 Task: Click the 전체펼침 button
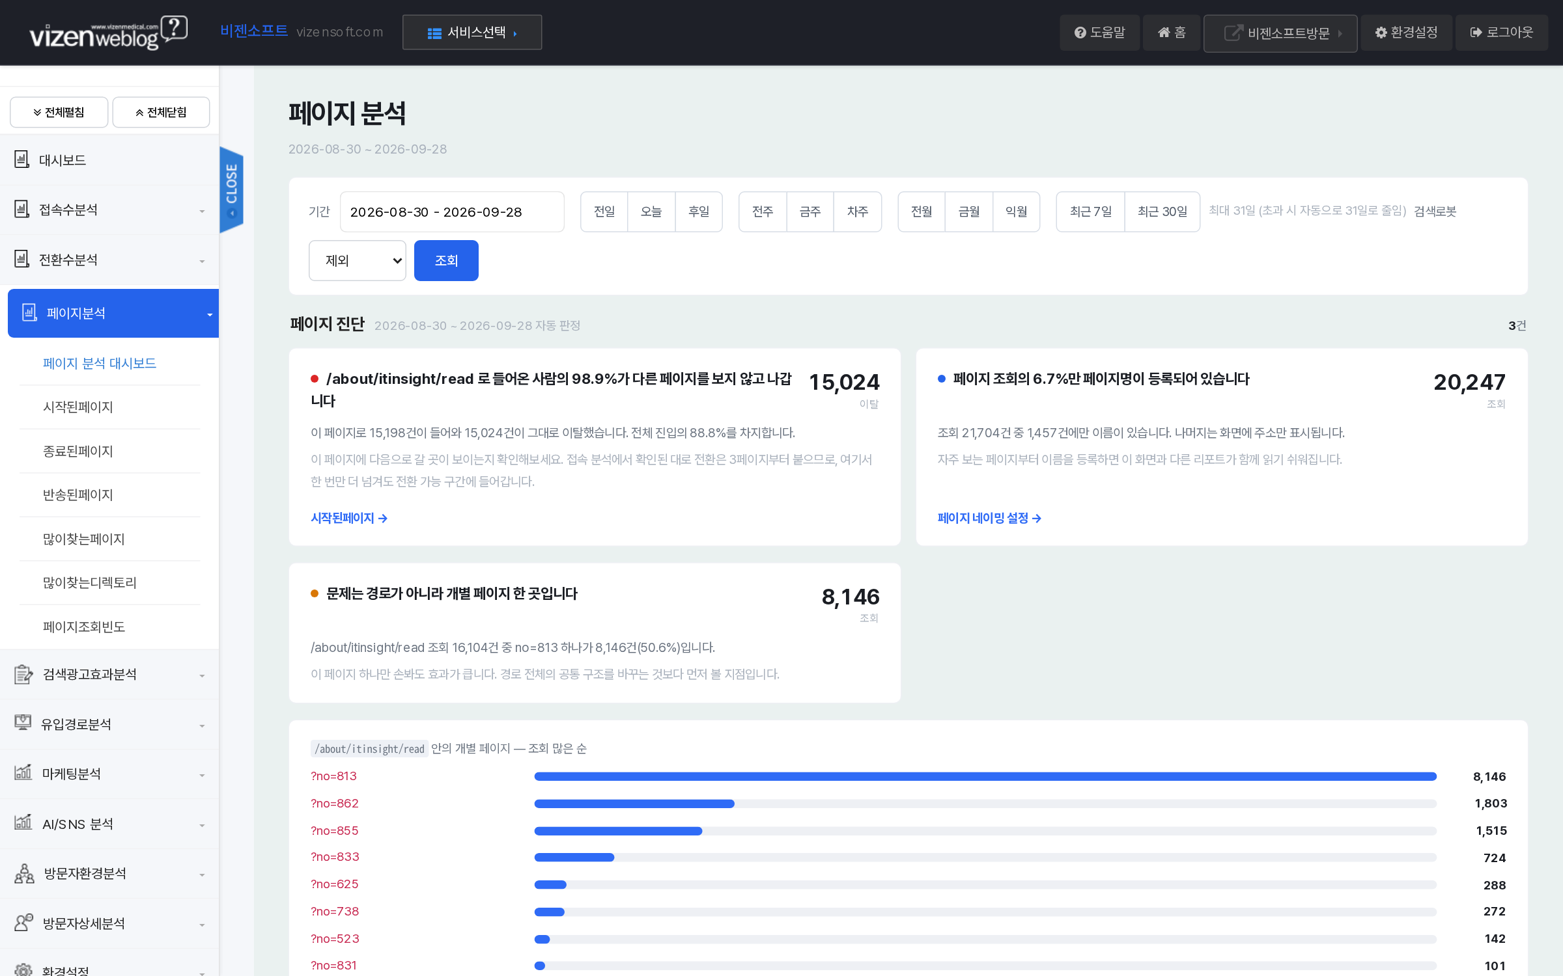coord(59,113)
